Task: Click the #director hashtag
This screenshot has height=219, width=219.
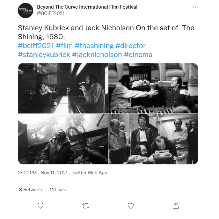Action: coord(130,46)
